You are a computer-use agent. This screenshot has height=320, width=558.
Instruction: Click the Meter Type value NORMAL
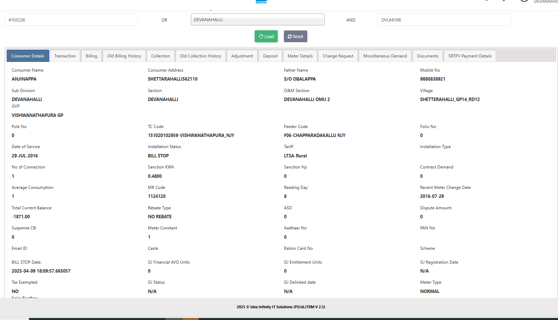tap(430, 291)
